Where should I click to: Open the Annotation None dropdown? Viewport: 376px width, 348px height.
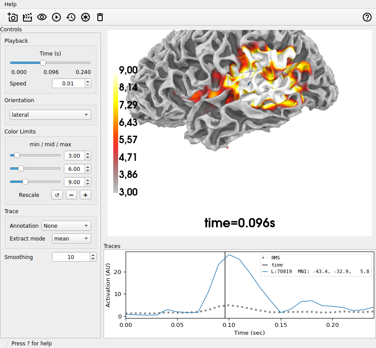(x=66, y=226)
